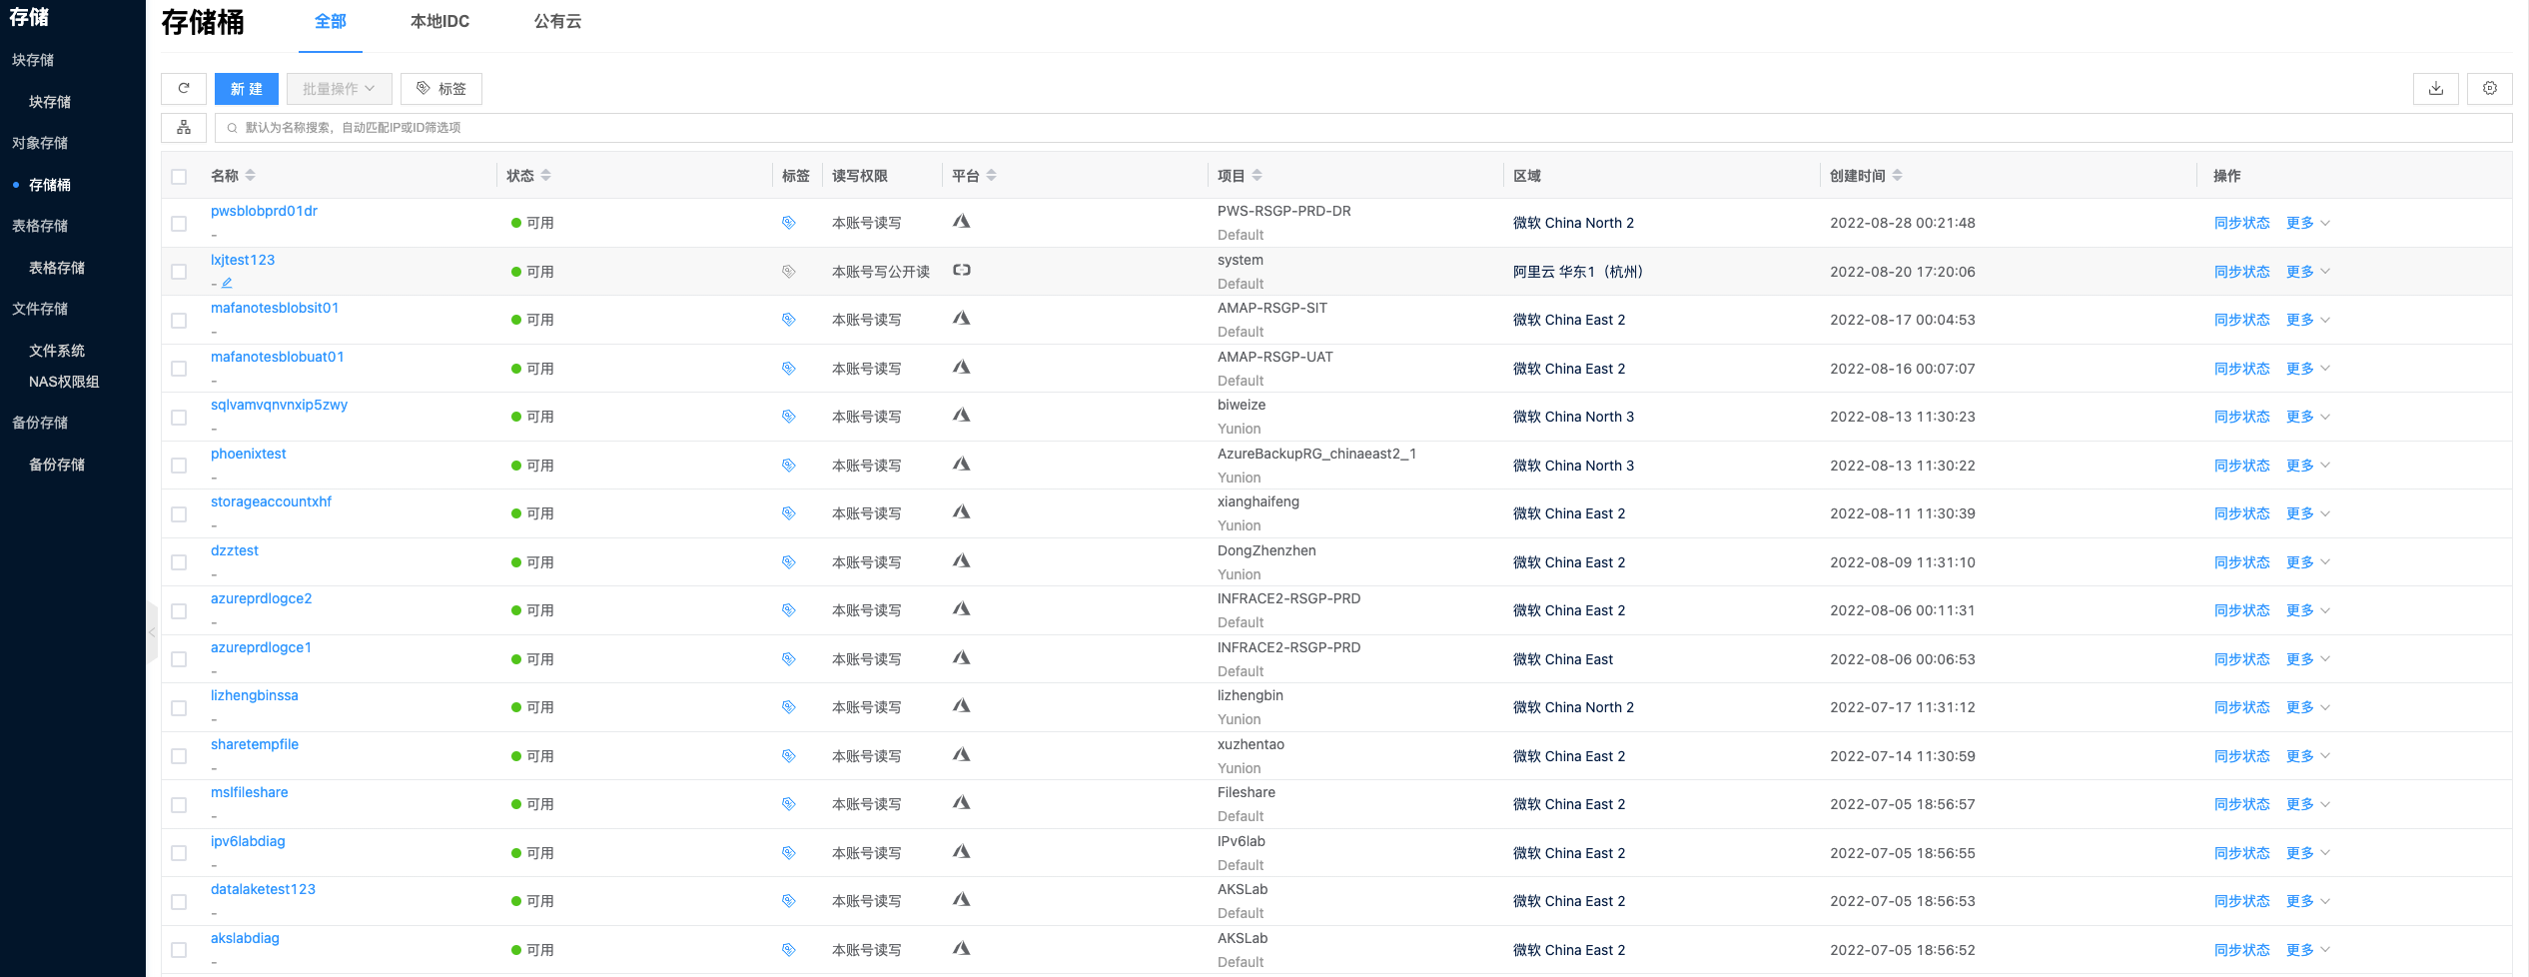Click the tag icon for sharetempfile

788,756
